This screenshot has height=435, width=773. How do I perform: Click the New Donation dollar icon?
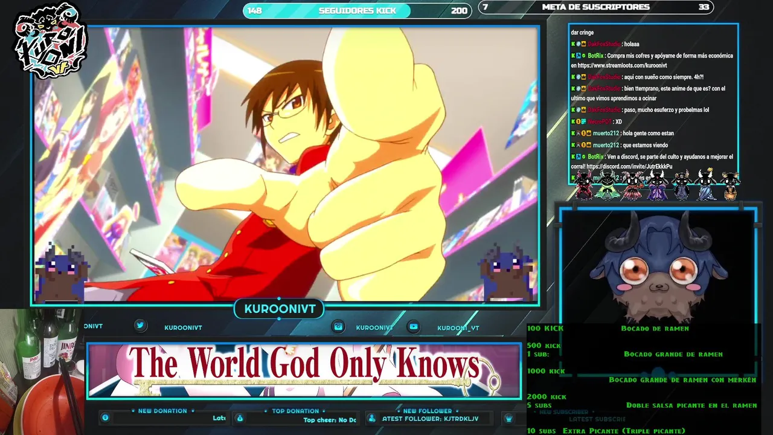105,417
